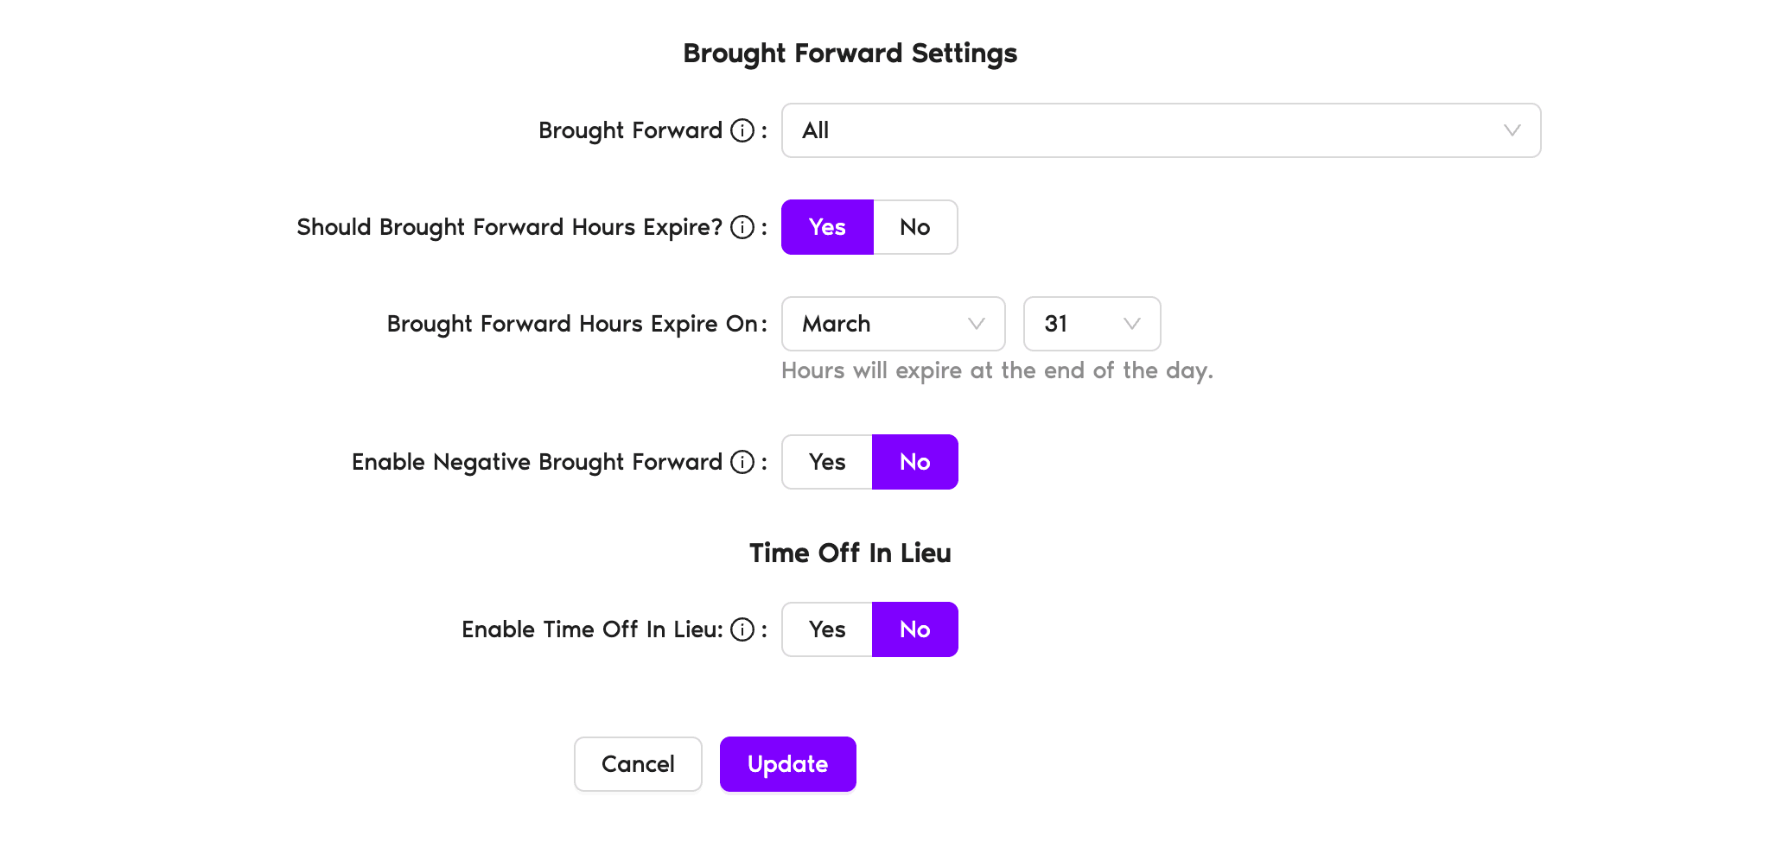Click chevron arrow in day 31 selector
This screenshot has width=1789, height=841.
1131,324
